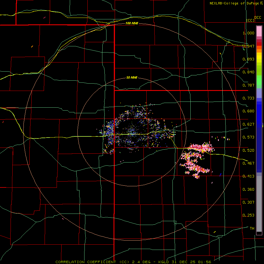Viewport: 264px width, 264px height.
Task: Click the 0.307 scale value
Action: click(248, 202)
